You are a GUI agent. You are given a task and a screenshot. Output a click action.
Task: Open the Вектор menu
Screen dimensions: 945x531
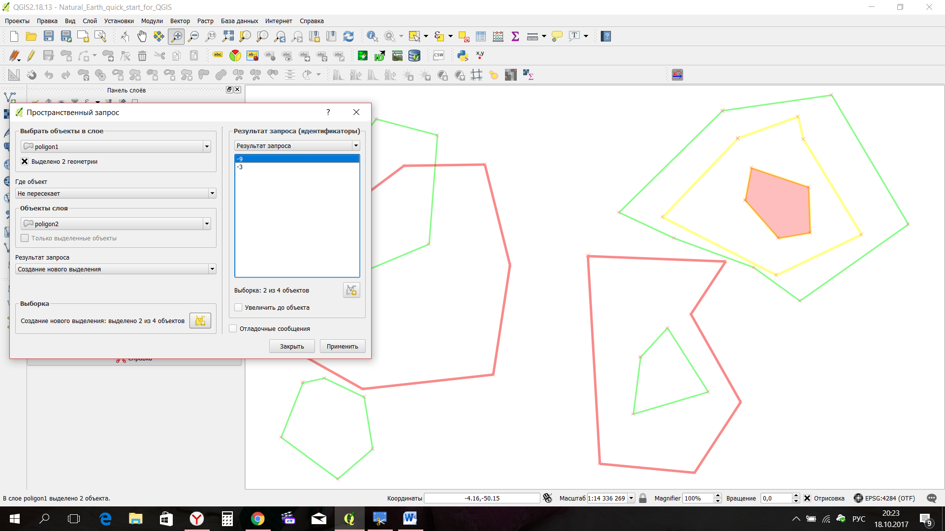click(x=180, y=21)
